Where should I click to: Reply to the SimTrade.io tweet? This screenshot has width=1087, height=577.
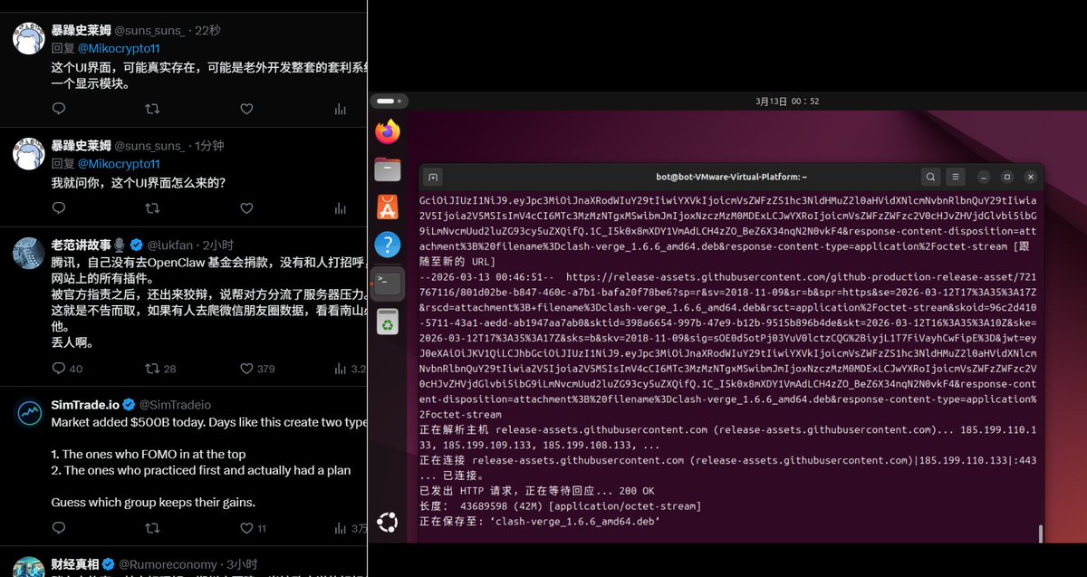pyautogui.click(x=59, y=528)
